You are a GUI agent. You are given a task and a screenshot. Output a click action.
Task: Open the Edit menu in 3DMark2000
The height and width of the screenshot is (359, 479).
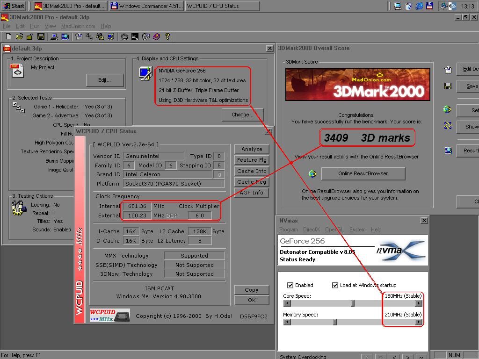[x=20, y=26]
